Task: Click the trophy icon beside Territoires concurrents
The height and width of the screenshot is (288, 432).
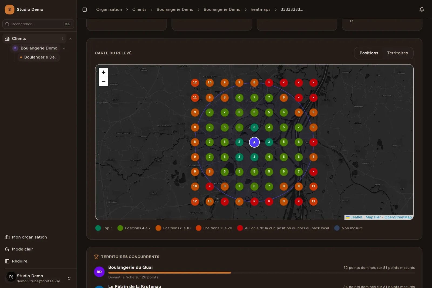Action: click(x=96, y=257)
